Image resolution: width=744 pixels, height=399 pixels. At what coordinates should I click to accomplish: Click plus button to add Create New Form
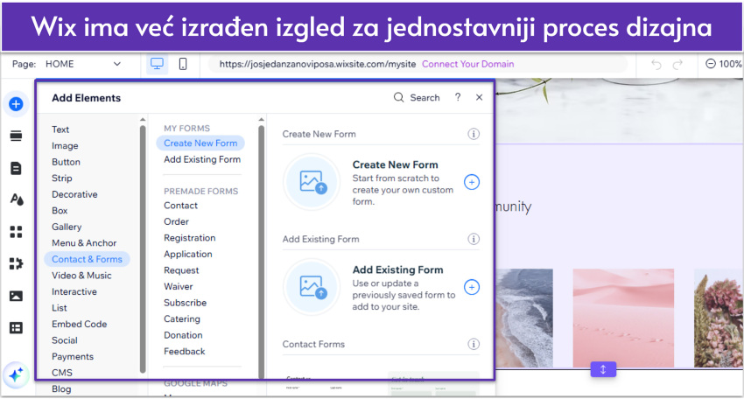(x=472, y=182)
